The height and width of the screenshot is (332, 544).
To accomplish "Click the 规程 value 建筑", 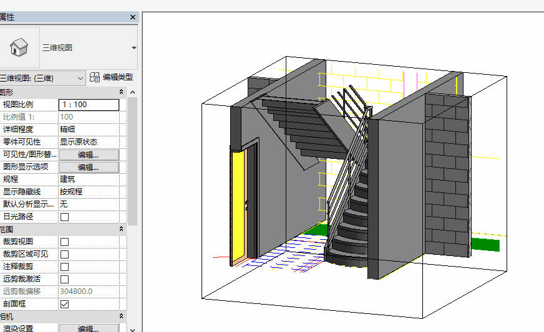I will coord(67,179).
